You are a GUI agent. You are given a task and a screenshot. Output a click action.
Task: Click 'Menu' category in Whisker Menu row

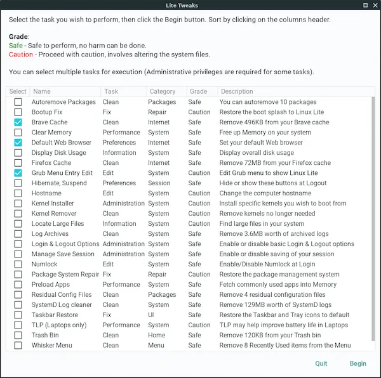click(156, 345)
